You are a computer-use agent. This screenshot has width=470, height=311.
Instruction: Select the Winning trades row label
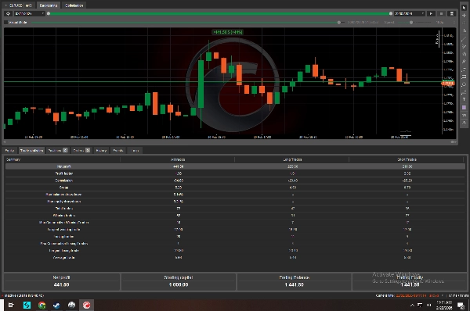pyautogui.click(x=64, y=216)
